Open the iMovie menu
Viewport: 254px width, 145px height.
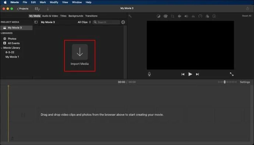coord(15,2)
